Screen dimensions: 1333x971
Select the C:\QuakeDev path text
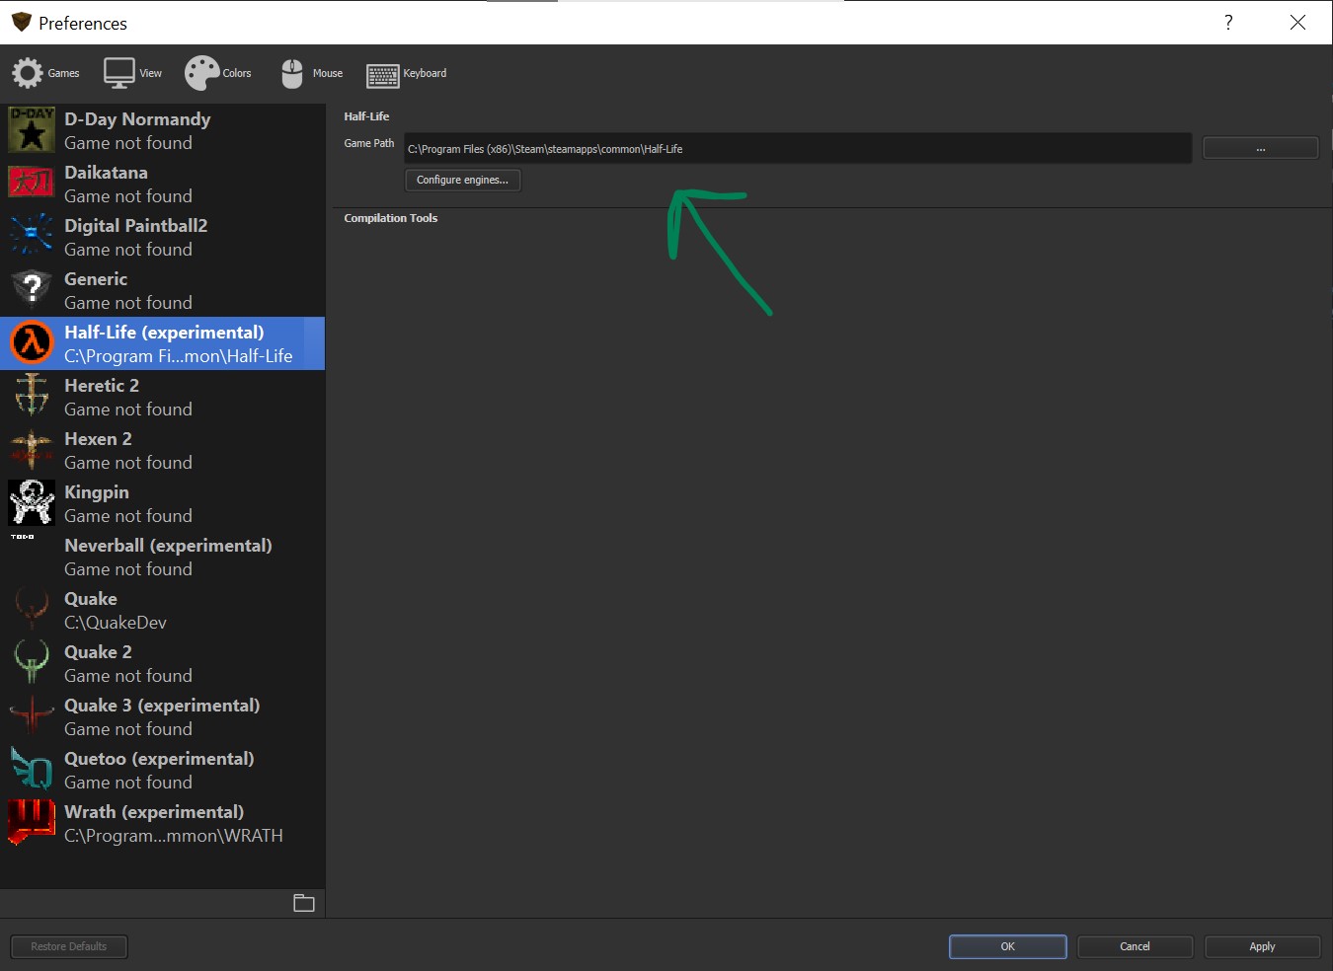[116, 623]
